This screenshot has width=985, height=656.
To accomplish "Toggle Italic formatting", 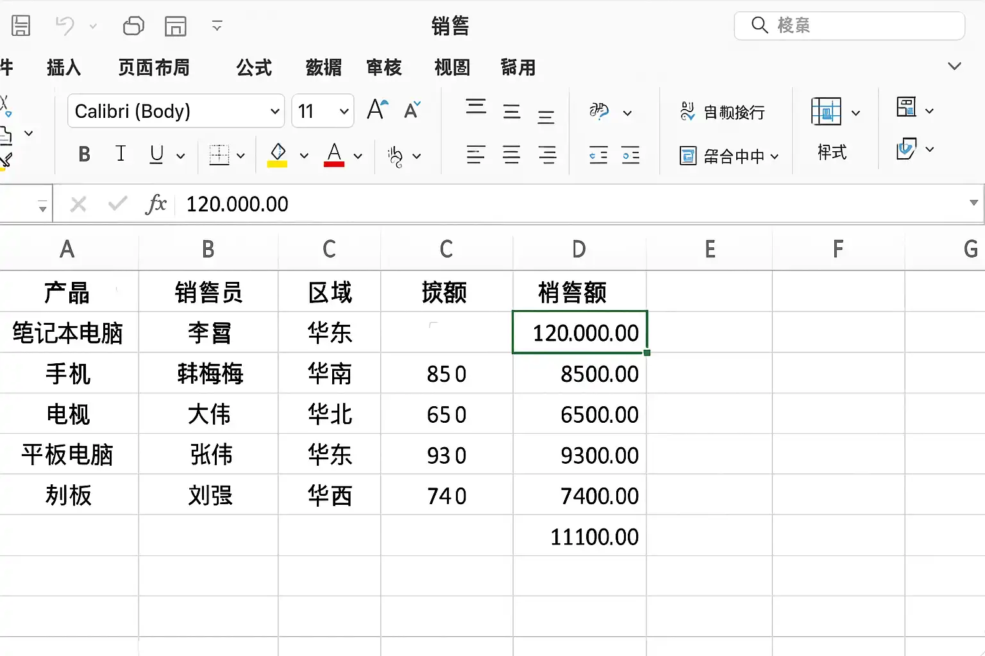I will 120,154.
